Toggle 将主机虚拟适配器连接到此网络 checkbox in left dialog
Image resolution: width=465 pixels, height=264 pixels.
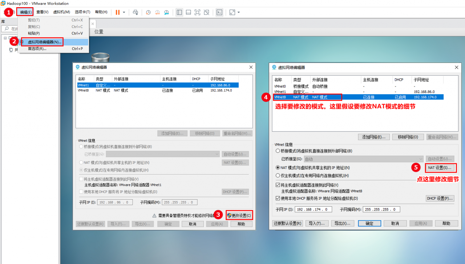pyautogui.click(x=81, y=179)
